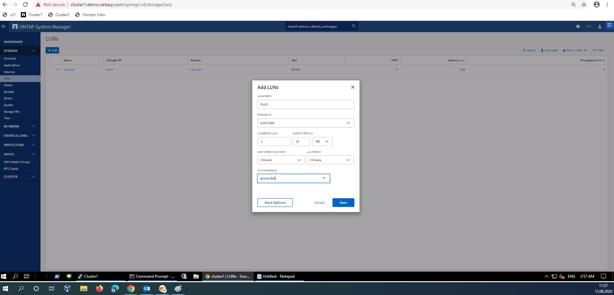Toggle the select-all checkbox in table header
Screen dimensions: 614x295
coord(50,60)
